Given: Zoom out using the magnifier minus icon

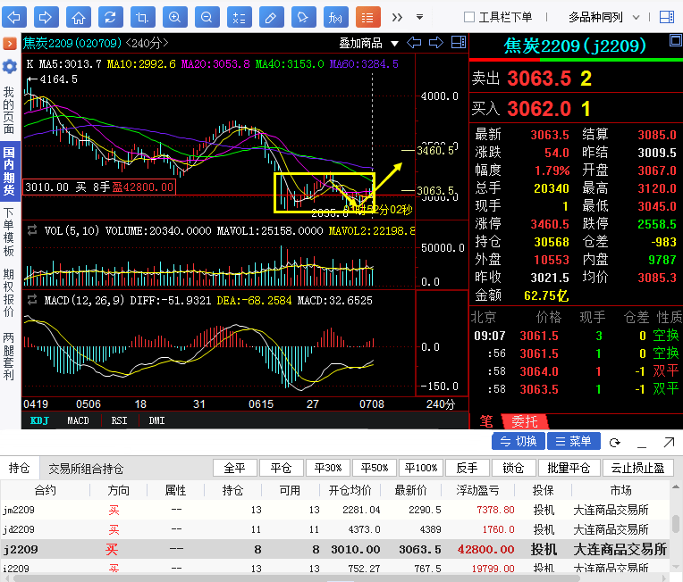Looking at the screenshot, I should point(207,17).
